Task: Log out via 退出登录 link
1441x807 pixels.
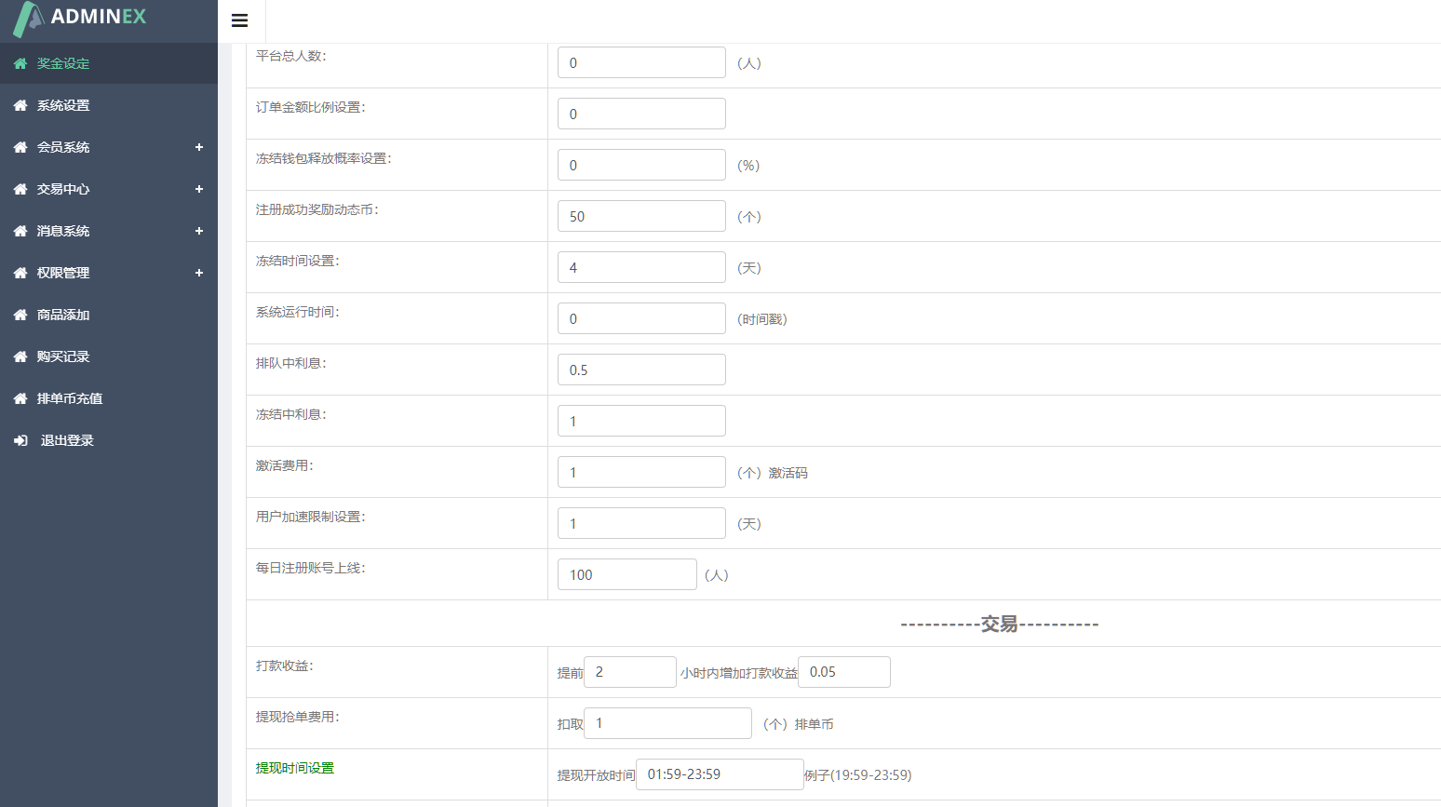Action: click(x=67, y=440)
